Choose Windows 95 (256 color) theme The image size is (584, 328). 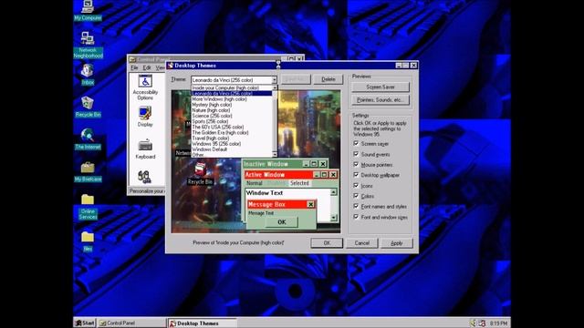tap(232, 144)
